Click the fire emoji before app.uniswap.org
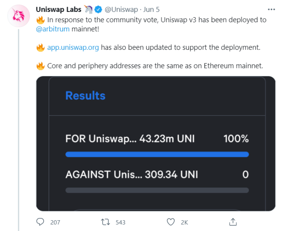Viewport: 283px width, 231px height. [x=40, y=47]
